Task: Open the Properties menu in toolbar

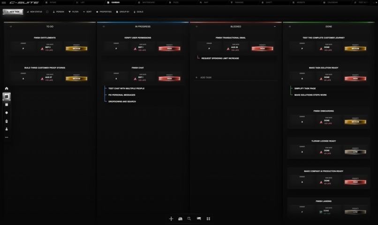Action: point(104,12)
